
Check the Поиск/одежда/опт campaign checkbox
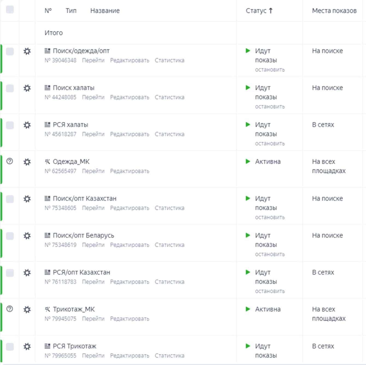coord(10,51)
